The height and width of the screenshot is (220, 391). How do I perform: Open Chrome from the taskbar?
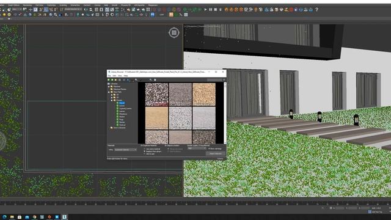[x=34, y=217]
